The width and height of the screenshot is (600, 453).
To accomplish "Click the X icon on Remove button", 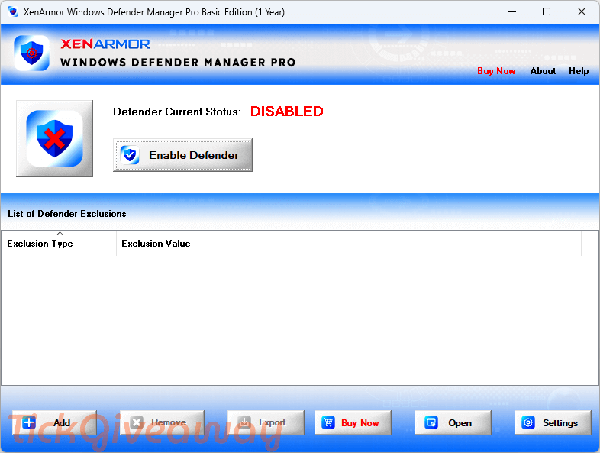I will pos(137,422).
